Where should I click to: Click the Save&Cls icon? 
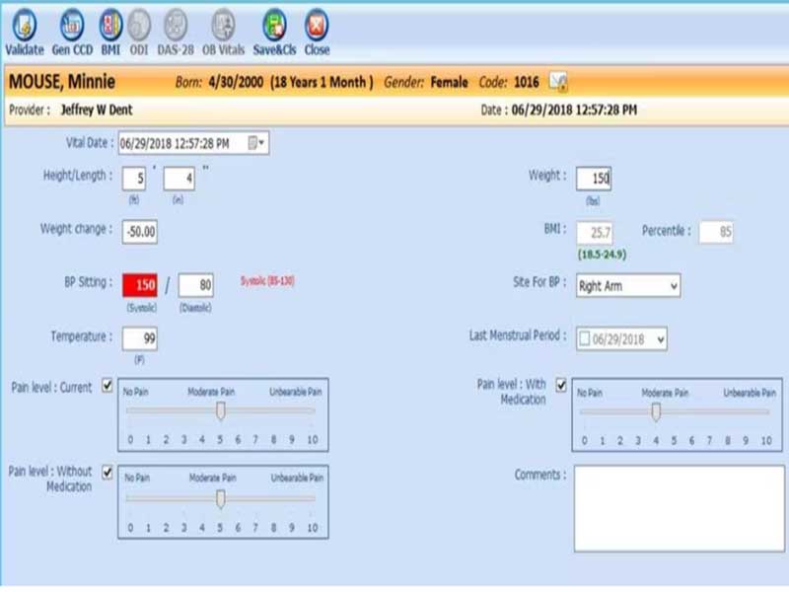(274, 32)
